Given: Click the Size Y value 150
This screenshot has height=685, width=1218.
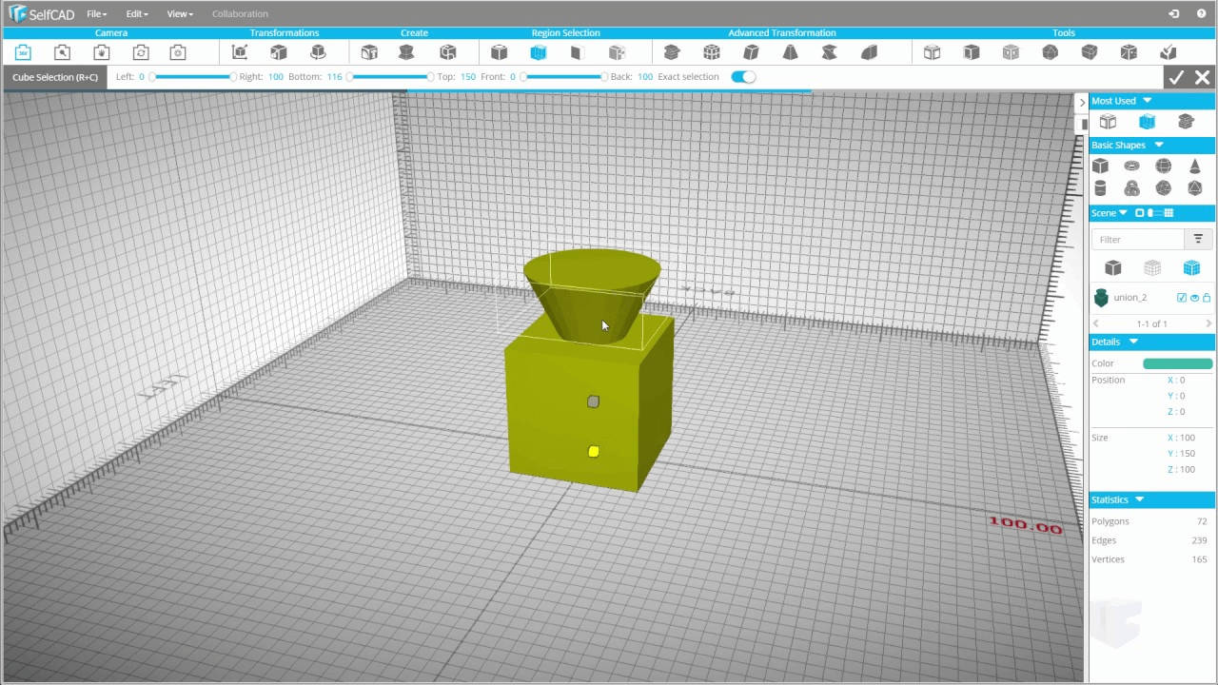Looking at the screenshot, I should [x=1187, y=454].
